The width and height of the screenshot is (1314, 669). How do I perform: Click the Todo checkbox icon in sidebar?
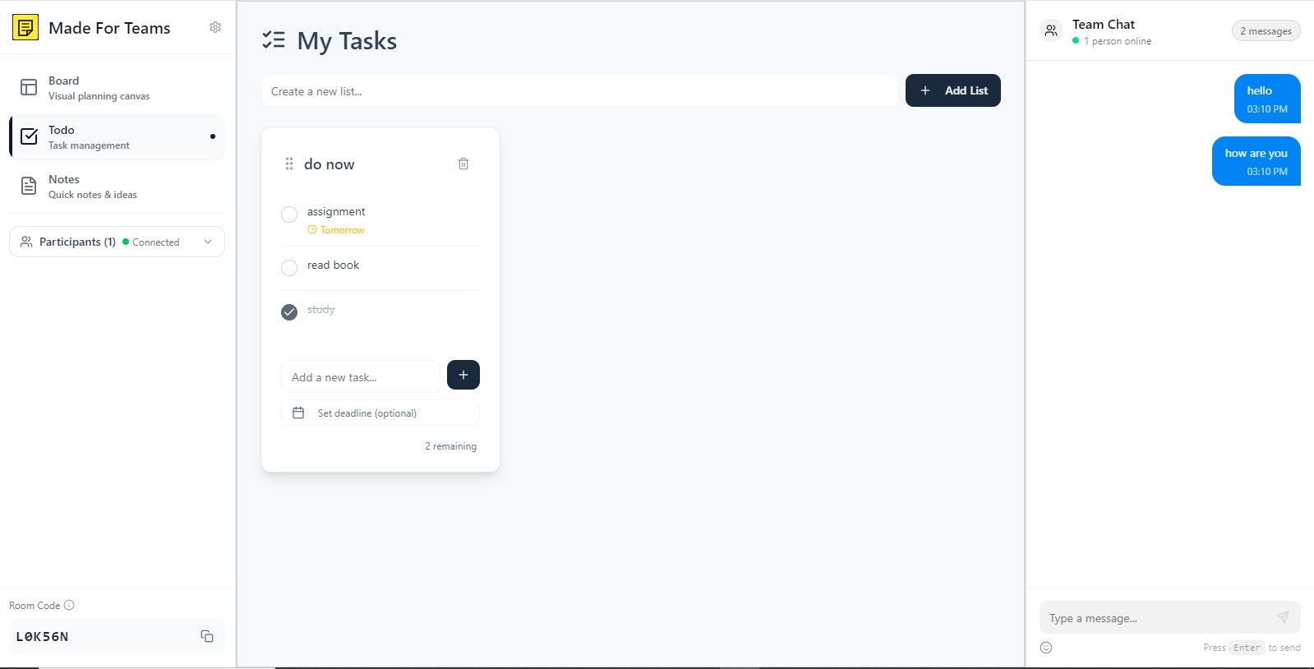tap(29, 136)
